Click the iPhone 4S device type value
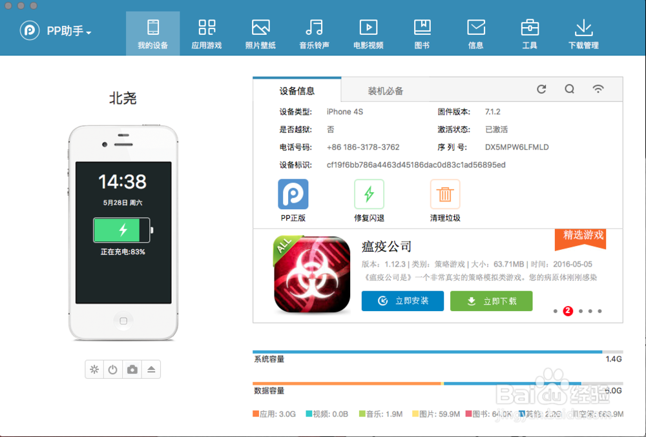 345,112
